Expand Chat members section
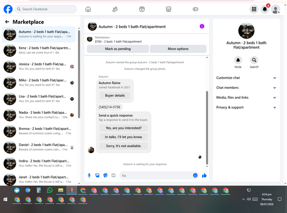Viewport: 287px width, 213px height. (x=246, y=88)
